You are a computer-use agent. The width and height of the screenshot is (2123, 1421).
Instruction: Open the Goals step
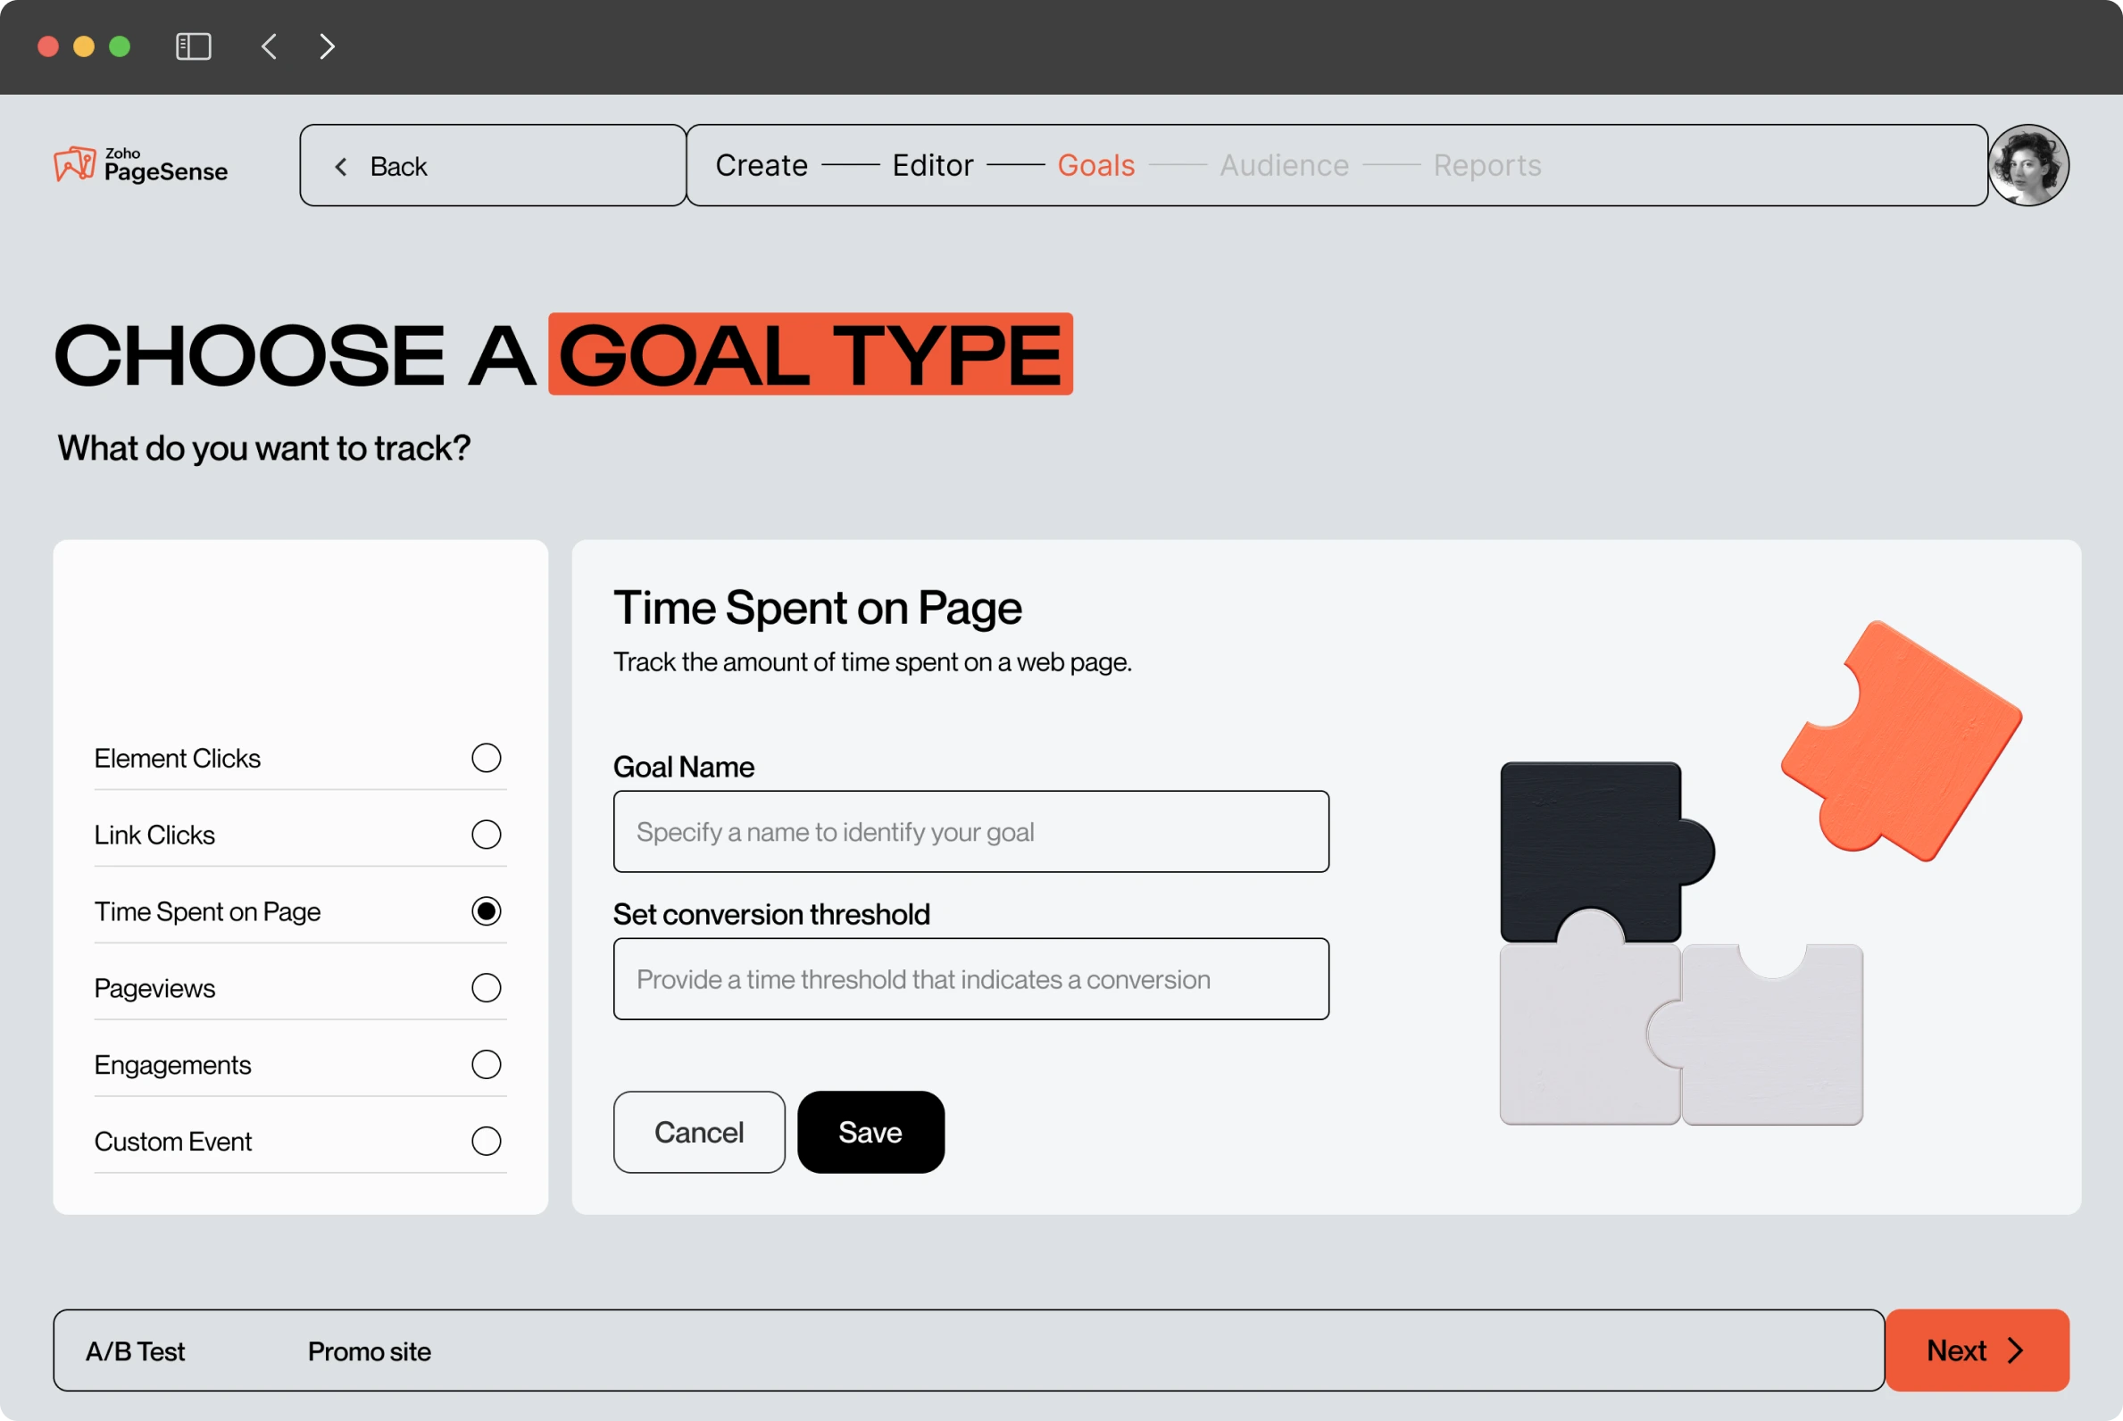[1096, 165]
